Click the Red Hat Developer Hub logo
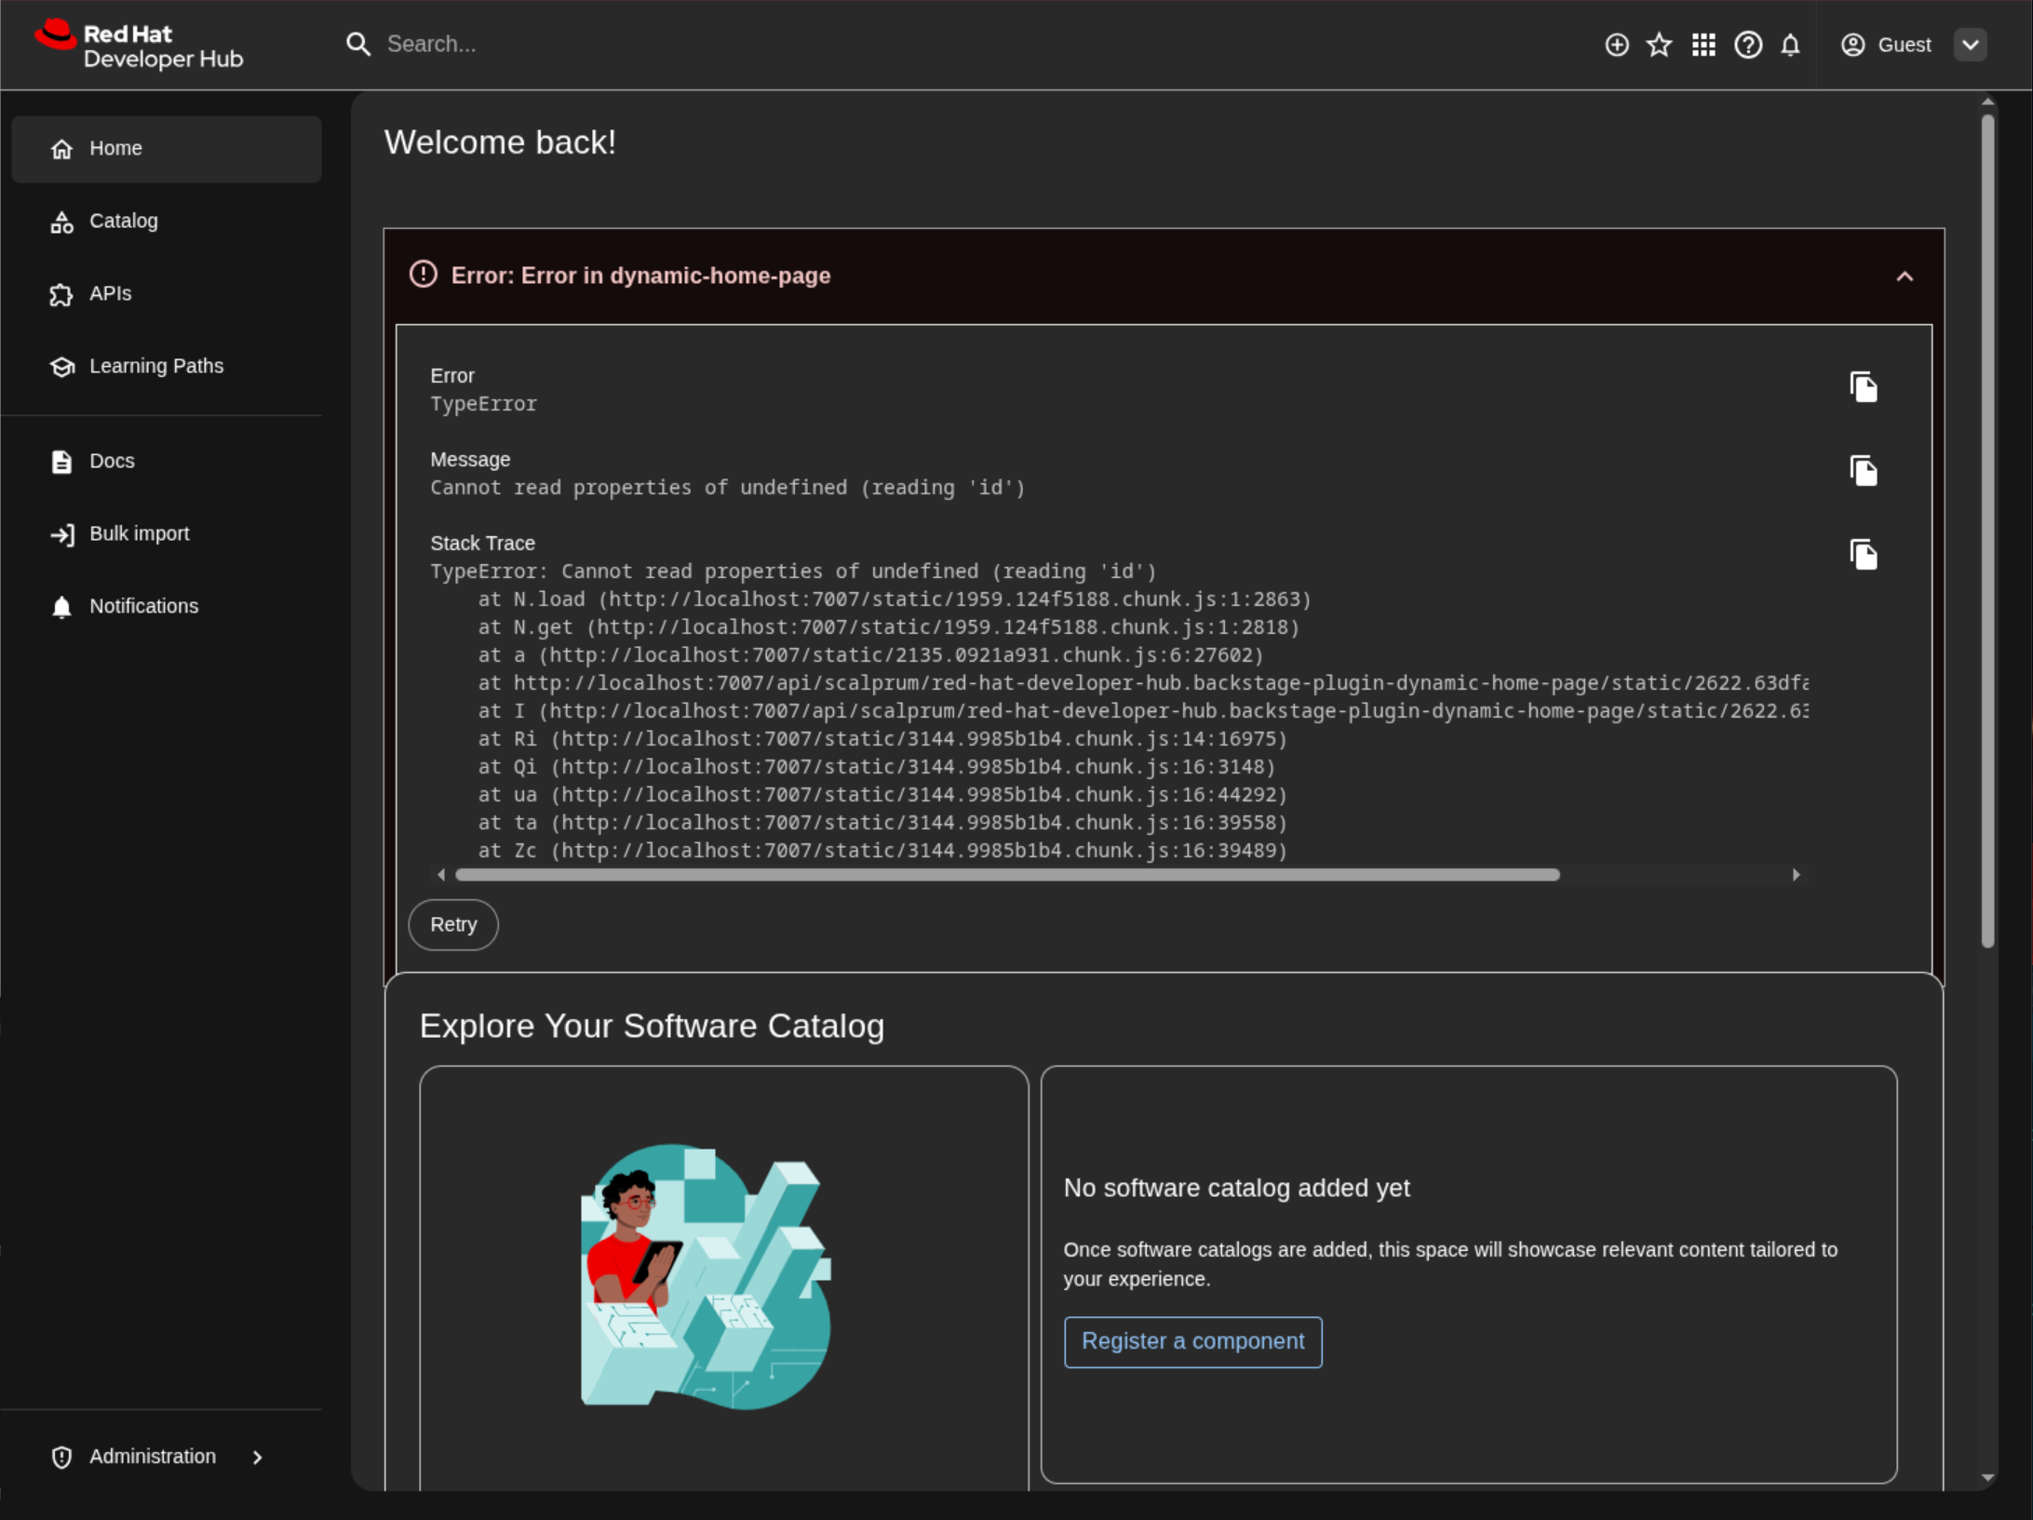Screen dimensions: 2033x1520 pyautogui.click(x=140, y=45)
